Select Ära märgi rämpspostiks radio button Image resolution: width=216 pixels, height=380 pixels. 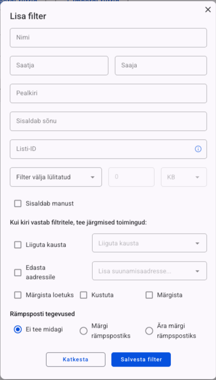tap(149, 331)
